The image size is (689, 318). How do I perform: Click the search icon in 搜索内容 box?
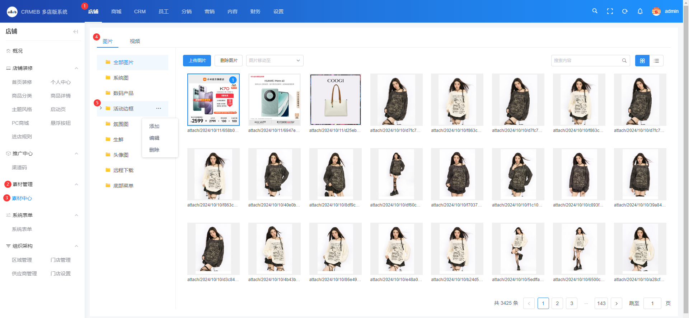pyautogui.click(x=624, y=61)
